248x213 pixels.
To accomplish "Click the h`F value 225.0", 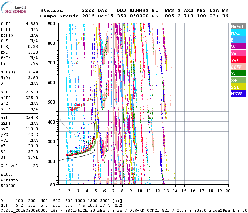I will point(32,92).
